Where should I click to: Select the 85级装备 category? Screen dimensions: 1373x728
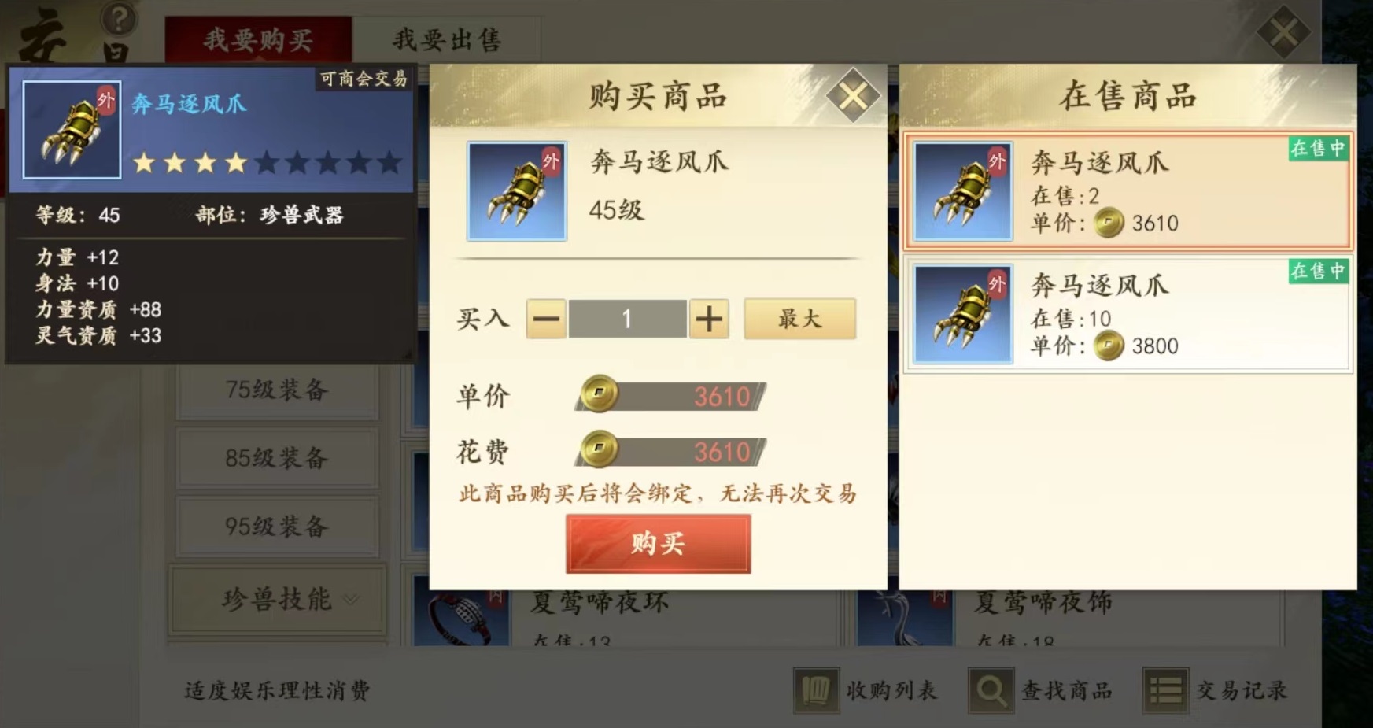(277, 458)
